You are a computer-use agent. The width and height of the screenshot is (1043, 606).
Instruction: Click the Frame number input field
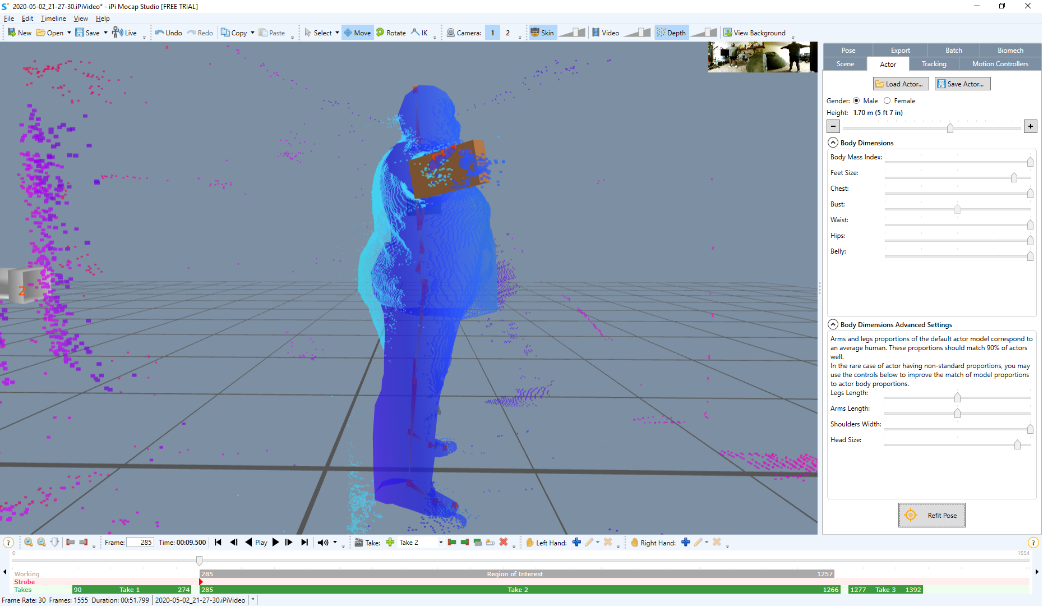tap(140, 542)
